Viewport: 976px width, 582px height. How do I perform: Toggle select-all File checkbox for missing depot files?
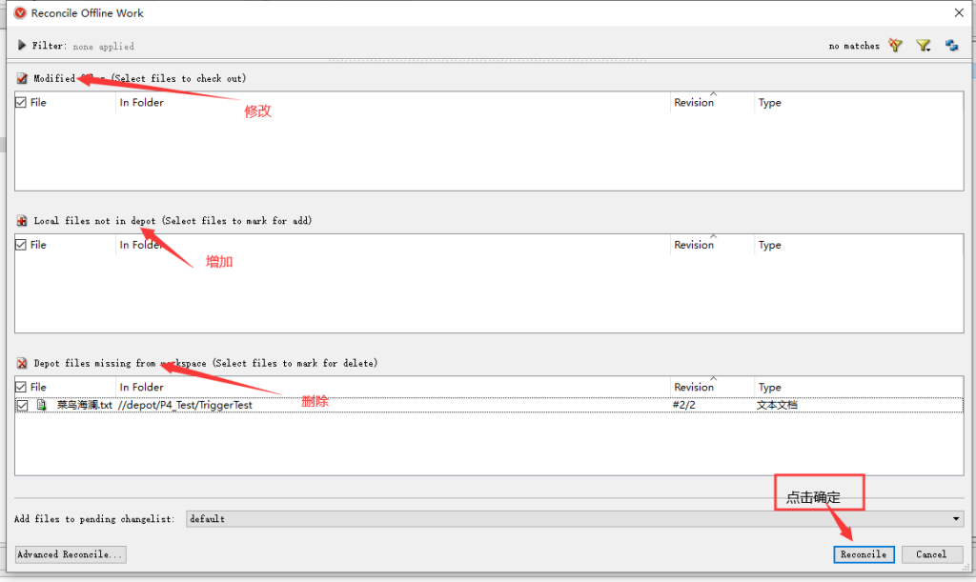(21, 388)
